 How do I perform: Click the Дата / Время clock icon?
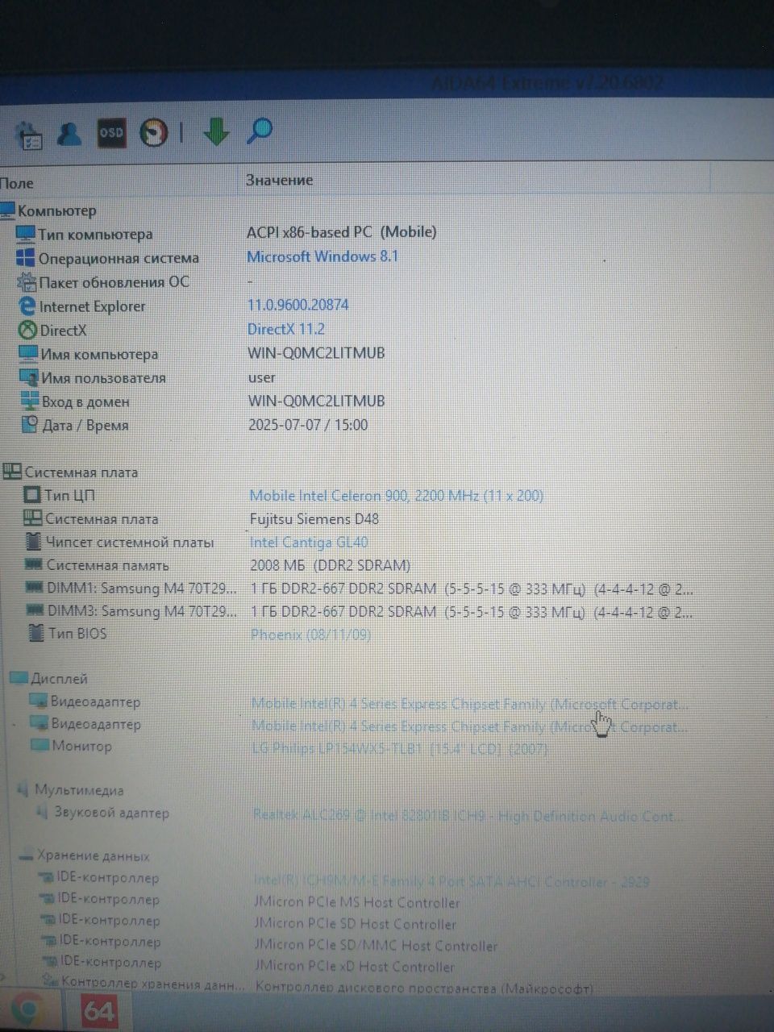[x=31, y=425]
